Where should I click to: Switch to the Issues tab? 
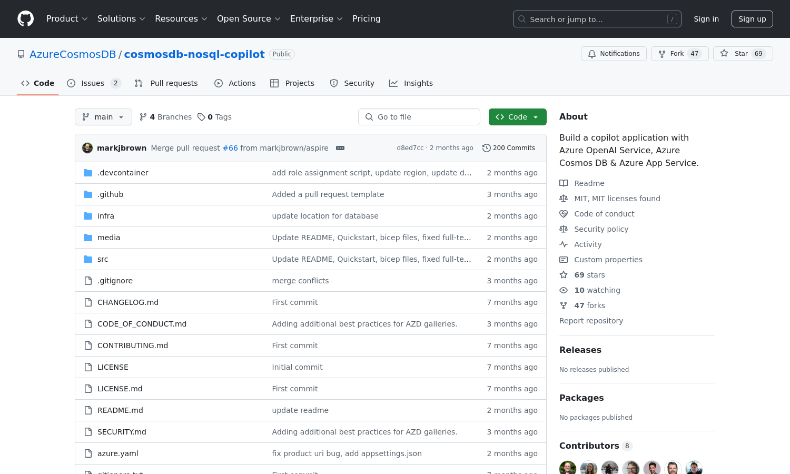click(x=93, y=83)
